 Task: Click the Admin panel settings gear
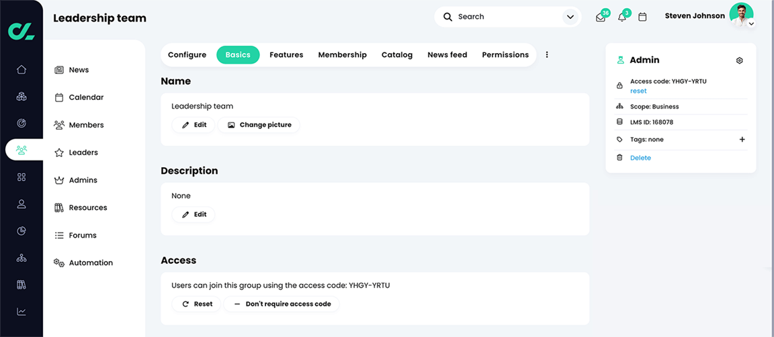[x=740, y=60]
